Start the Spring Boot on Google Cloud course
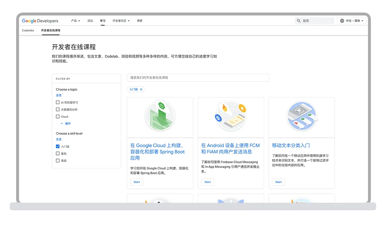 tap(137, 182)
